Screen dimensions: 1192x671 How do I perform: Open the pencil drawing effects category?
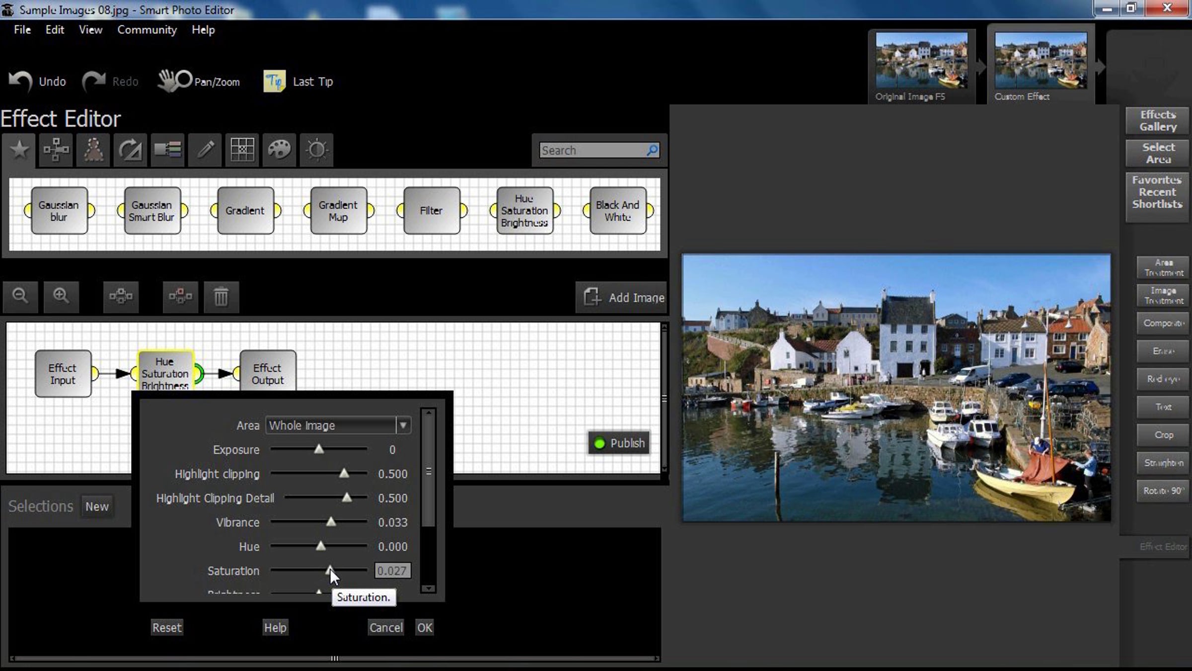[x=205, y=150]
